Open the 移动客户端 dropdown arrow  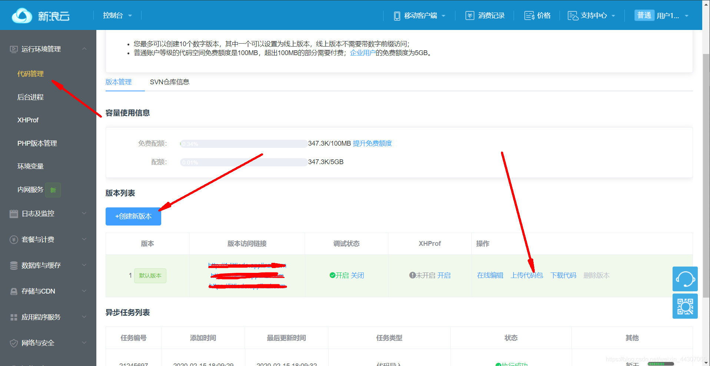coord(444,16)
